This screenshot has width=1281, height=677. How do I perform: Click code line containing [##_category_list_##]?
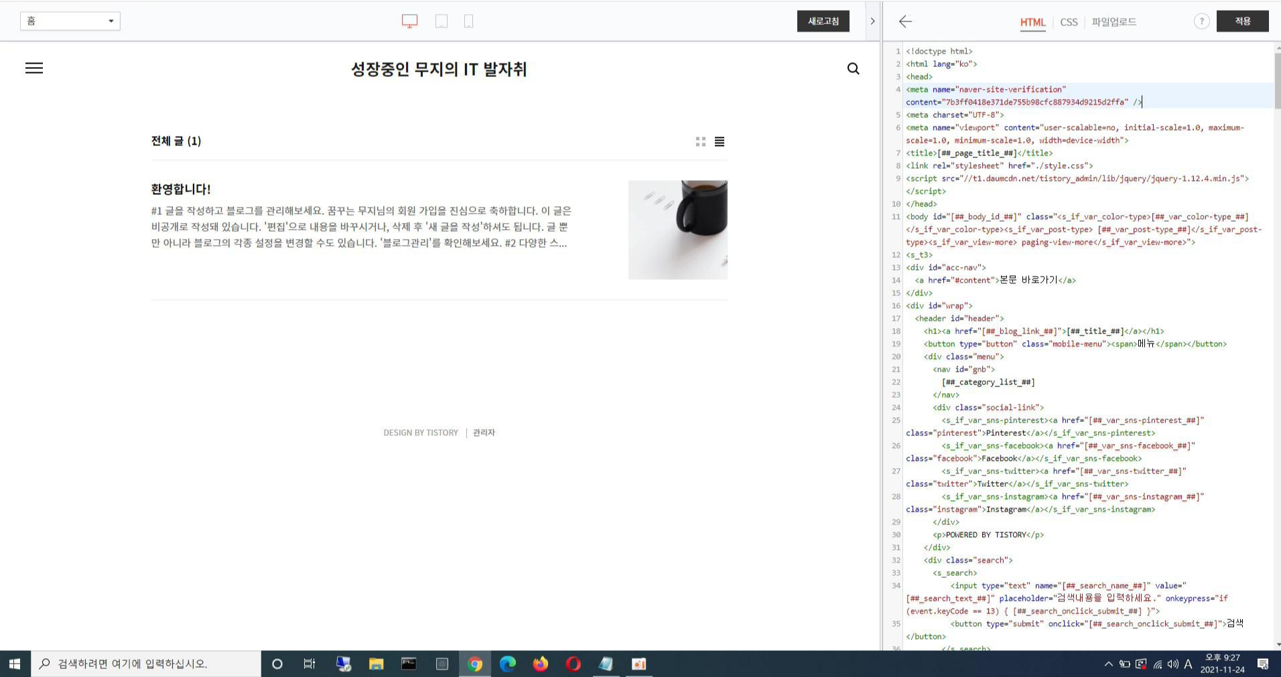pyautogui.click(x=988, y=382)
